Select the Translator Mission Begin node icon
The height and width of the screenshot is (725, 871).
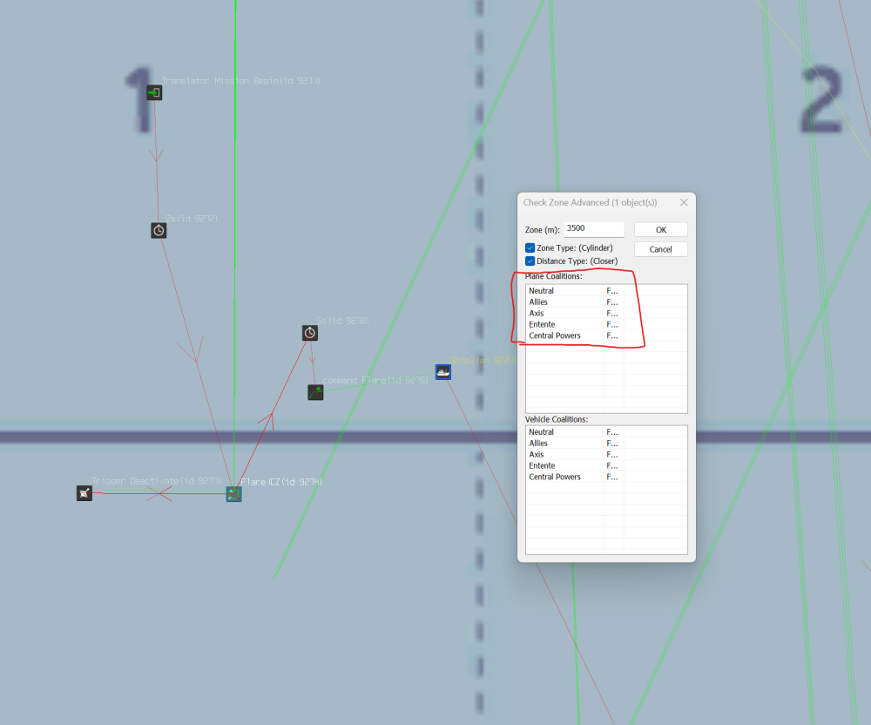point(154,92)
